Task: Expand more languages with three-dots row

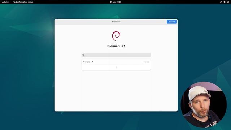Action: [116, 68]
